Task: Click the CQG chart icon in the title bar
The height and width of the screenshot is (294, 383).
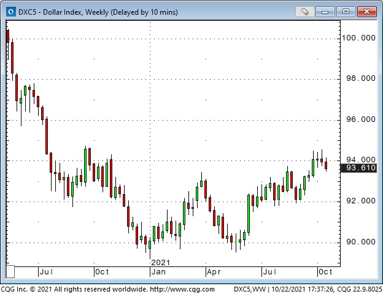Action: coord(11,12)
